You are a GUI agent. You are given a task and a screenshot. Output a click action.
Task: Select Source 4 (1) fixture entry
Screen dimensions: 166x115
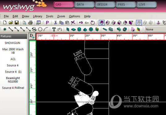[13, 72]
